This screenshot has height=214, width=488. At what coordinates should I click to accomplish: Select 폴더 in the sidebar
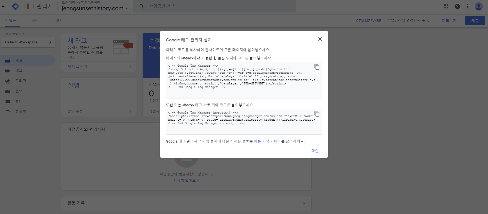[28, 101]
